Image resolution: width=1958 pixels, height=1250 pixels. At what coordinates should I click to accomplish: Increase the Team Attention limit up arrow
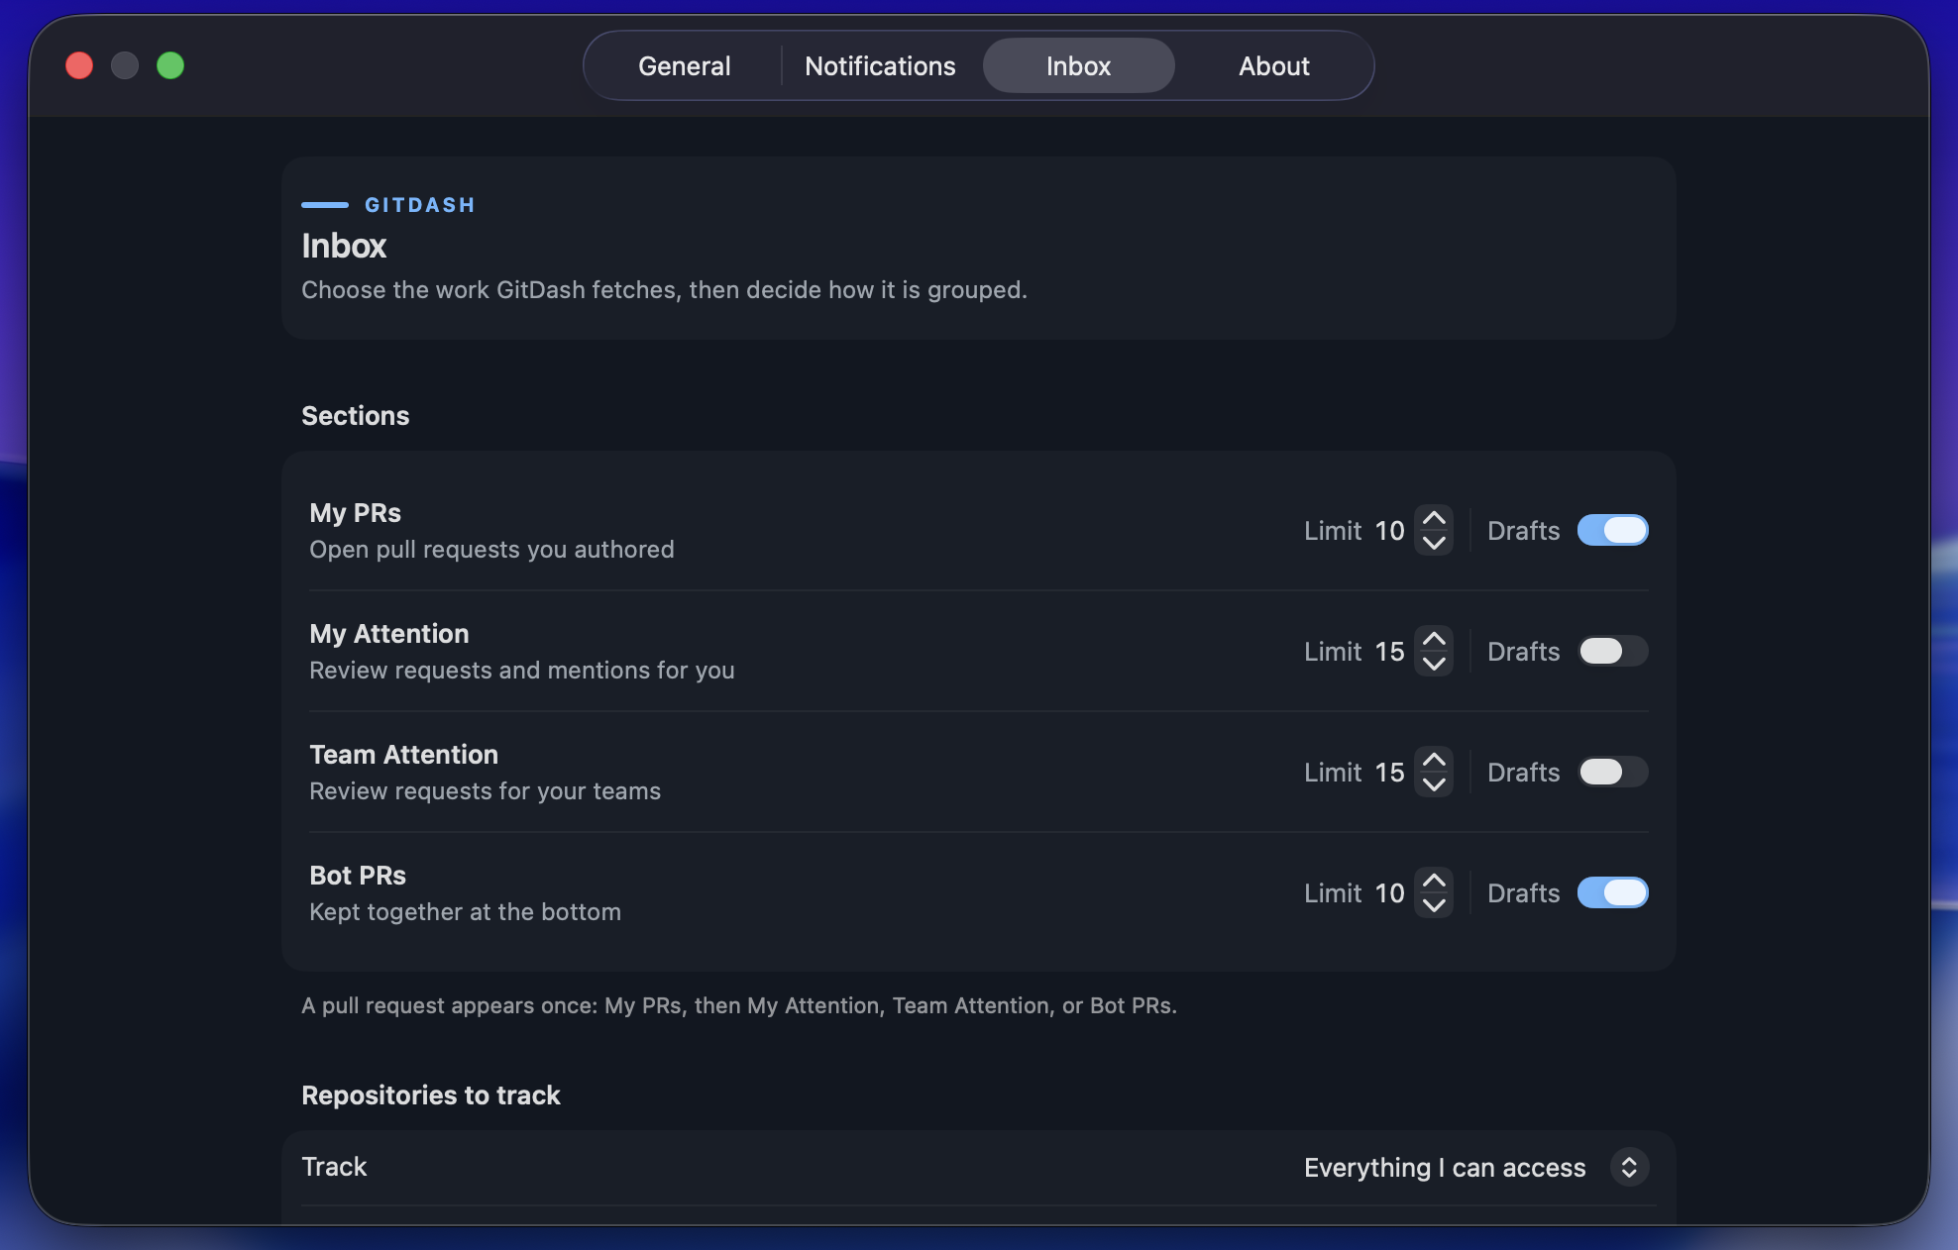(x=1434, y=761)
